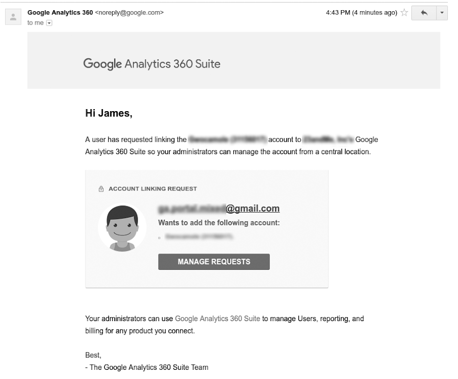Click the lock icon beside Account Linking Request
458x379 pixels.
(101, 189)
